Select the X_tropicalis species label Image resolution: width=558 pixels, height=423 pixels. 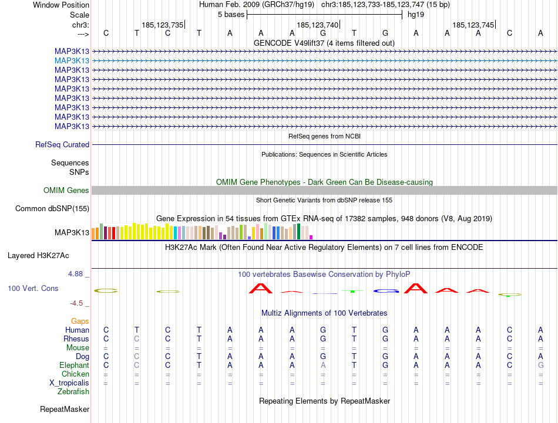69,383
